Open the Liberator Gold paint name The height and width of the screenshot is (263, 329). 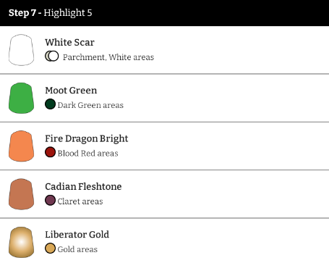(77, 235)
